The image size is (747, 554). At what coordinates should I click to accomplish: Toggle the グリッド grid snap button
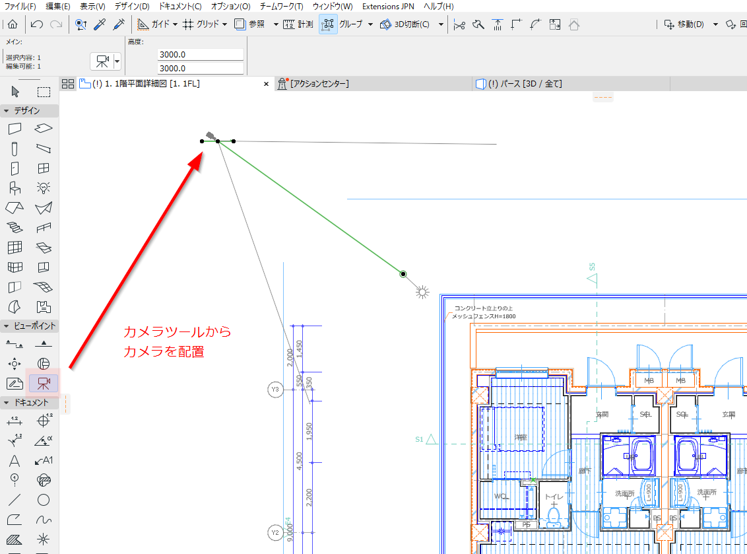click(201, 24)
